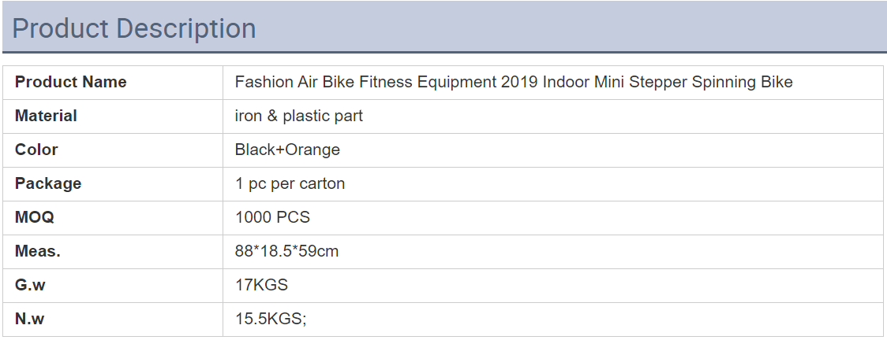Select the MOQ label cell

click(113, 218)
